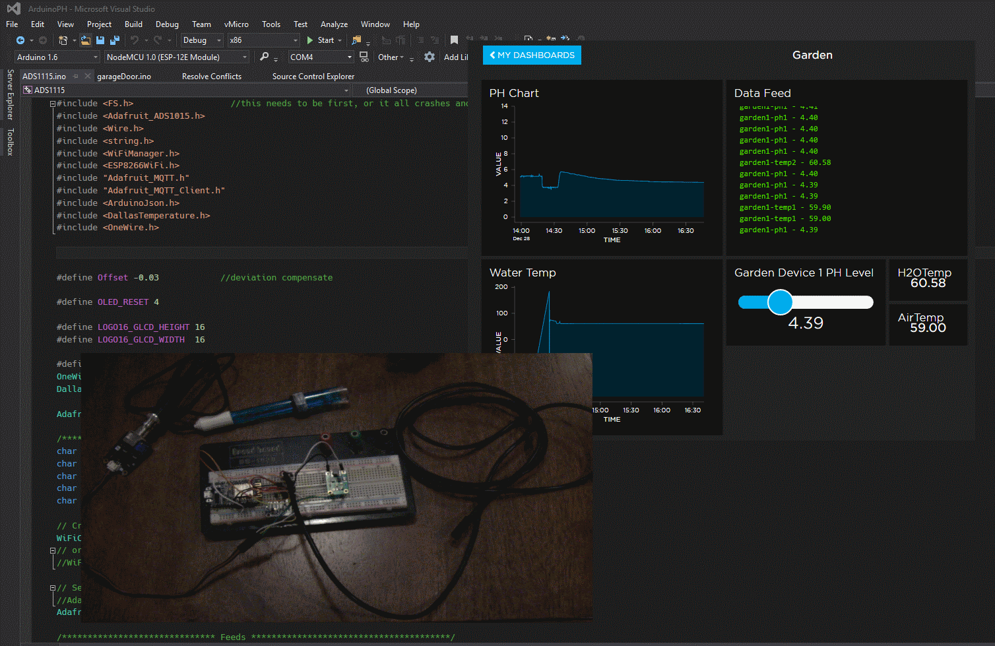Click the Add Library button
This screenshot has height=646, width=995.
point(456,57)
